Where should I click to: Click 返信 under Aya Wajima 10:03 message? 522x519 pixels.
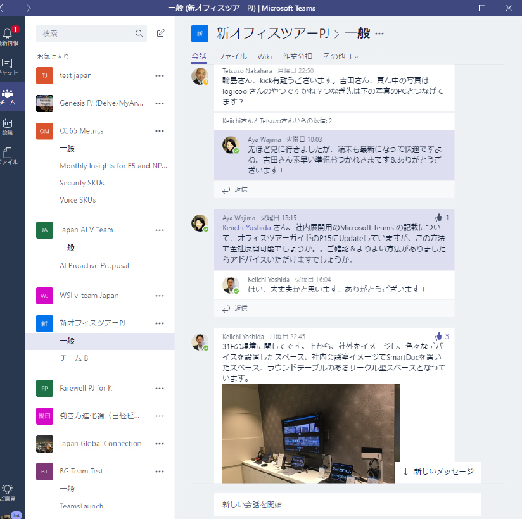(235, 190)
